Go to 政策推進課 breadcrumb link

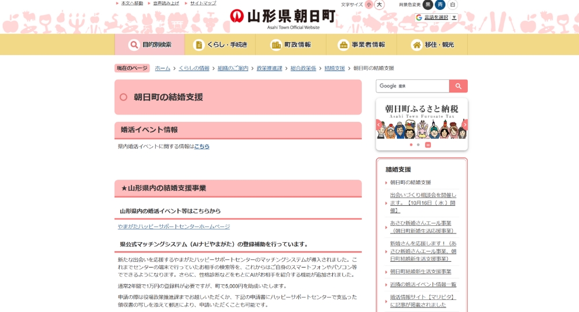[269, 68]
